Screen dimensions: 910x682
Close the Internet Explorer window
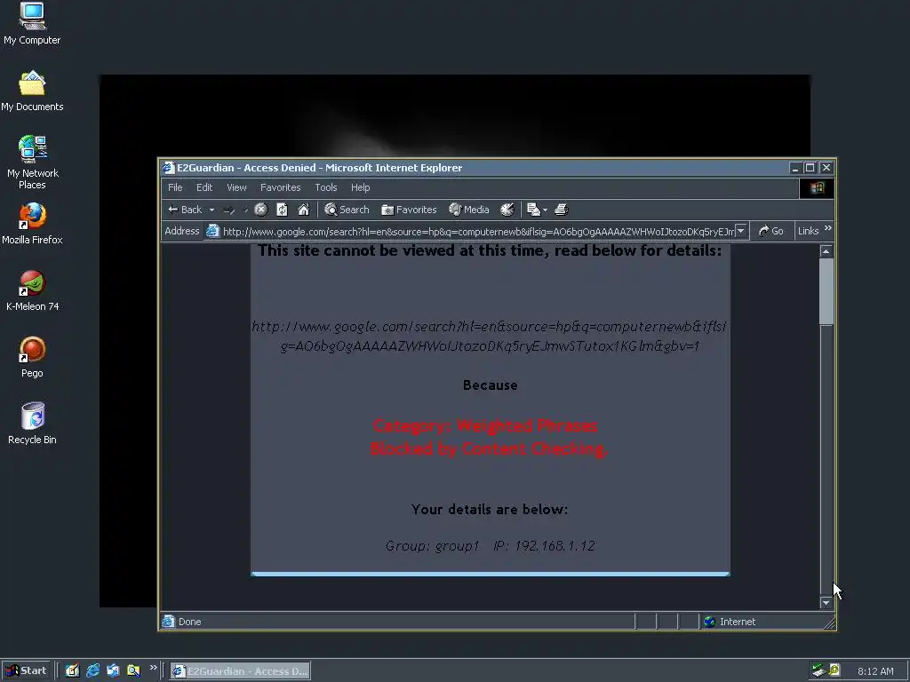[826, 168]
